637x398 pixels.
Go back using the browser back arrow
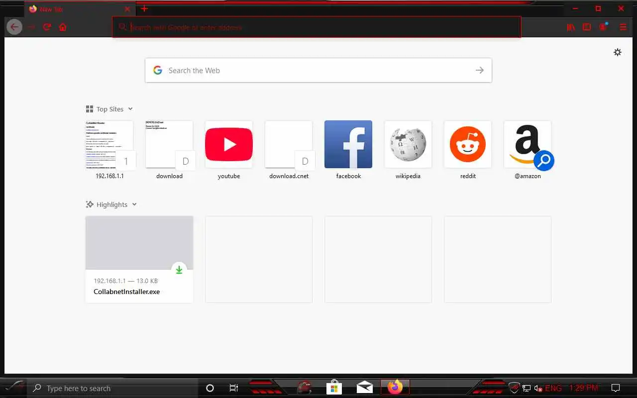tap(14, 27)
